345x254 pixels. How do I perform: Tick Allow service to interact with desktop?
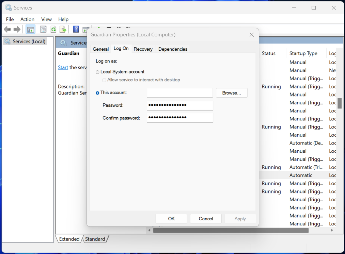click(x=104, y=80)
